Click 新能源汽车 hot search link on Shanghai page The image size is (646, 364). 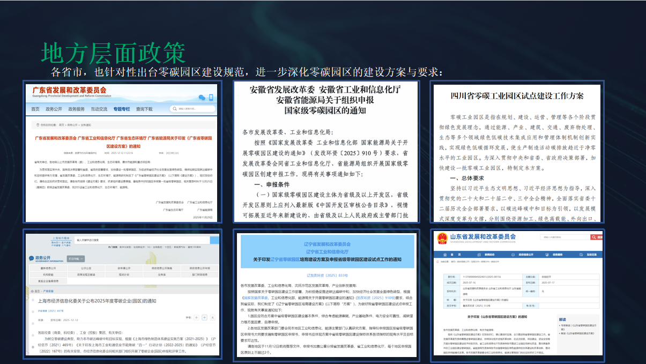180,247
